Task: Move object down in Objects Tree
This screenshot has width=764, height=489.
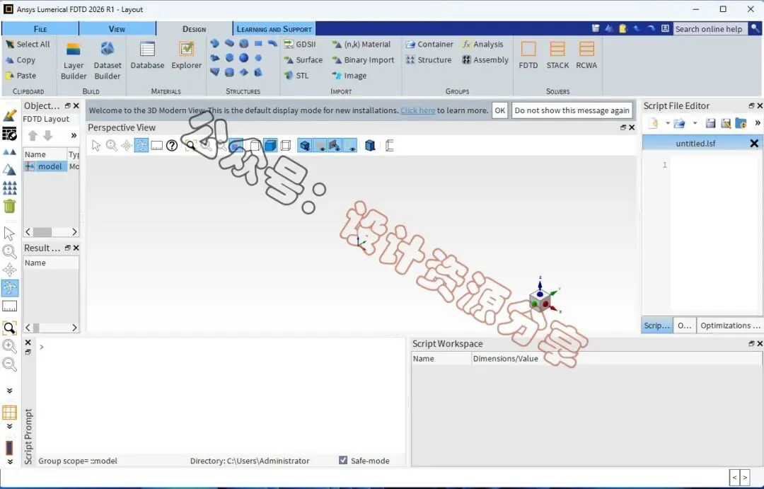Action: click(x=48, y=136)
